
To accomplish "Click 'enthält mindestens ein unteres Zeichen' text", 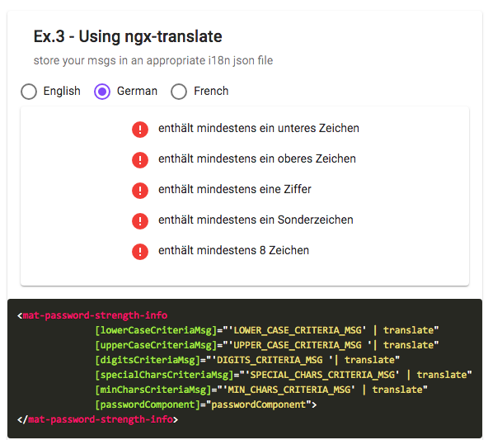I will click(x=259, y=128).
